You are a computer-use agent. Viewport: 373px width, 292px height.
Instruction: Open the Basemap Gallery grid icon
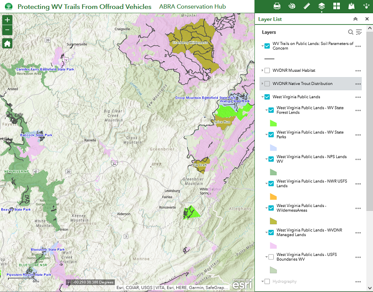(336, 6)
